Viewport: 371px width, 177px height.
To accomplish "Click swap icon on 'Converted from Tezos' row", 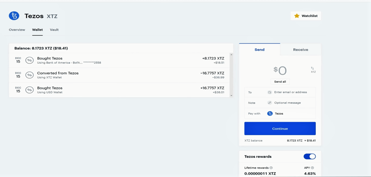I will click(x=30, y=75).
